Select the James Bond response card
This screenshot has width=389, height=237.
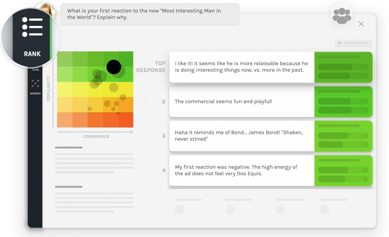pyautogui.click(x=241, y=136)
